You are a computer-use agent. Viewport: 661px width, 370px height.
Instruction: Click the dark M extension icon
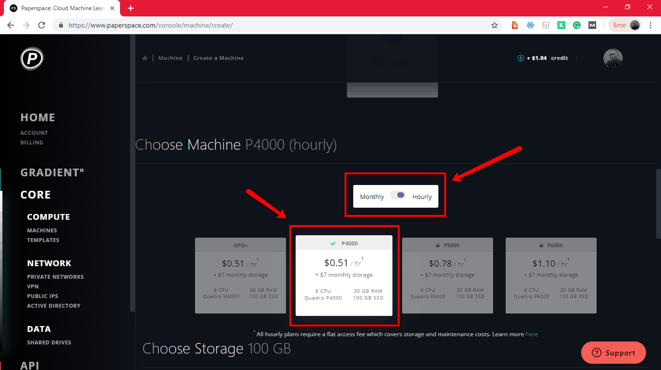(592, 25)
